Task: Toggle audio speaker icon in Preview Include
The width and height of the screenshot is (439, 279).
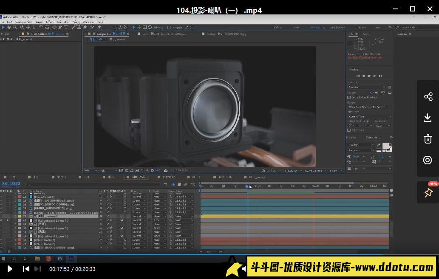Action: [377, 93]
